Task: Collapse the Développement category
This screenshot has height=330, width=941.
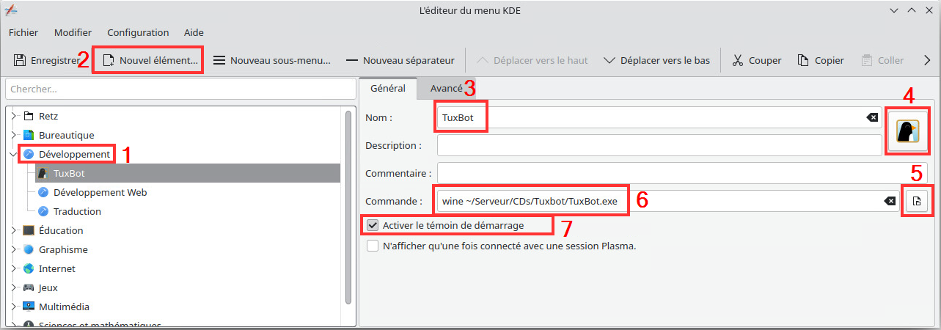Action: pyautogui.click(x=13, y=154)
